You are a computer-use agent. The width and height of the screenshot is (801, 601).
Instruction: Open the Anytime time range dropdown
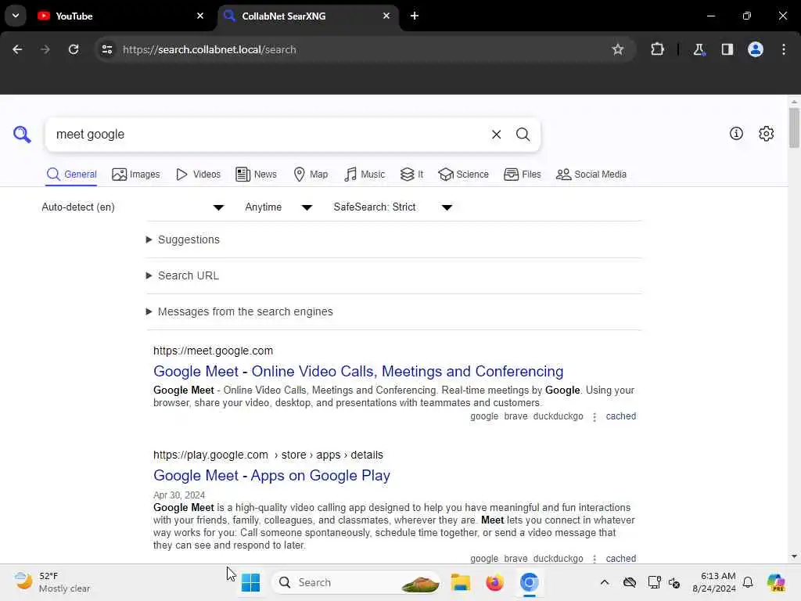tap(278, 207)
